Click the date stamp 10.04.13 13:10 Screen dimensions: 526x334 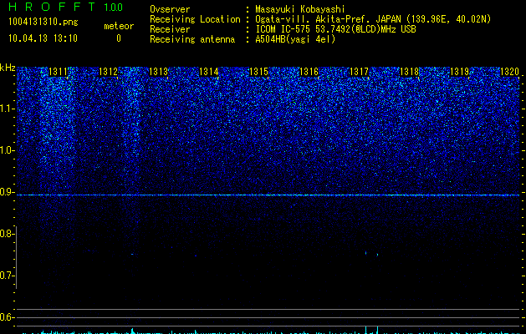pos(43,38)
